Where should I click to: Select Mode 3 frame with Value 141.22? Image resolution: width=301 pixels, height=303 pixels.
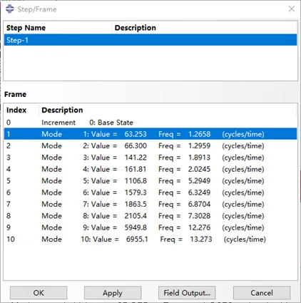(150, 158)
